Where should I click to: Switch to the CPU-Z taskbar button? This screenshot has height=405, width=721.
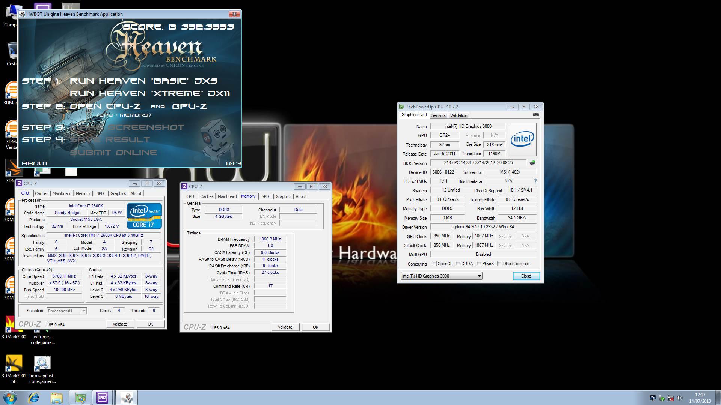click(x=102, y=397)
